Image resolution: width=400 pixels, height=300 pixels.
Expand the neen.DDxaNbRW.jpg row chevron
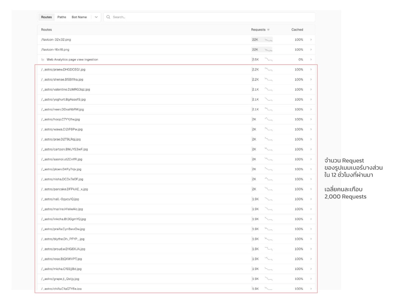311,109
